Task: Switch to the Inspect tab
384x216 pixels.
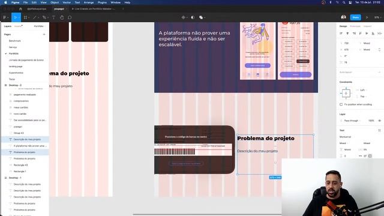Action: tap(367, 26)
